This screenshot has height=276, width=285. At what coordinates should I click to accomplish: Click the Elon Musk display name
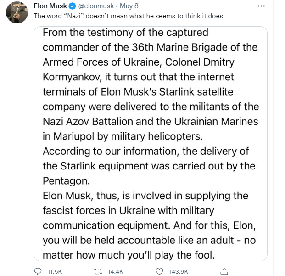(50, 7)
